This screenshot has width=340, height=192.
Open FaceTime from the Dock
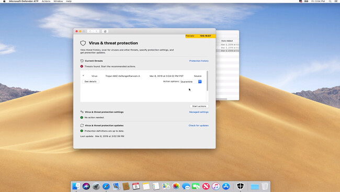(196, 186)
